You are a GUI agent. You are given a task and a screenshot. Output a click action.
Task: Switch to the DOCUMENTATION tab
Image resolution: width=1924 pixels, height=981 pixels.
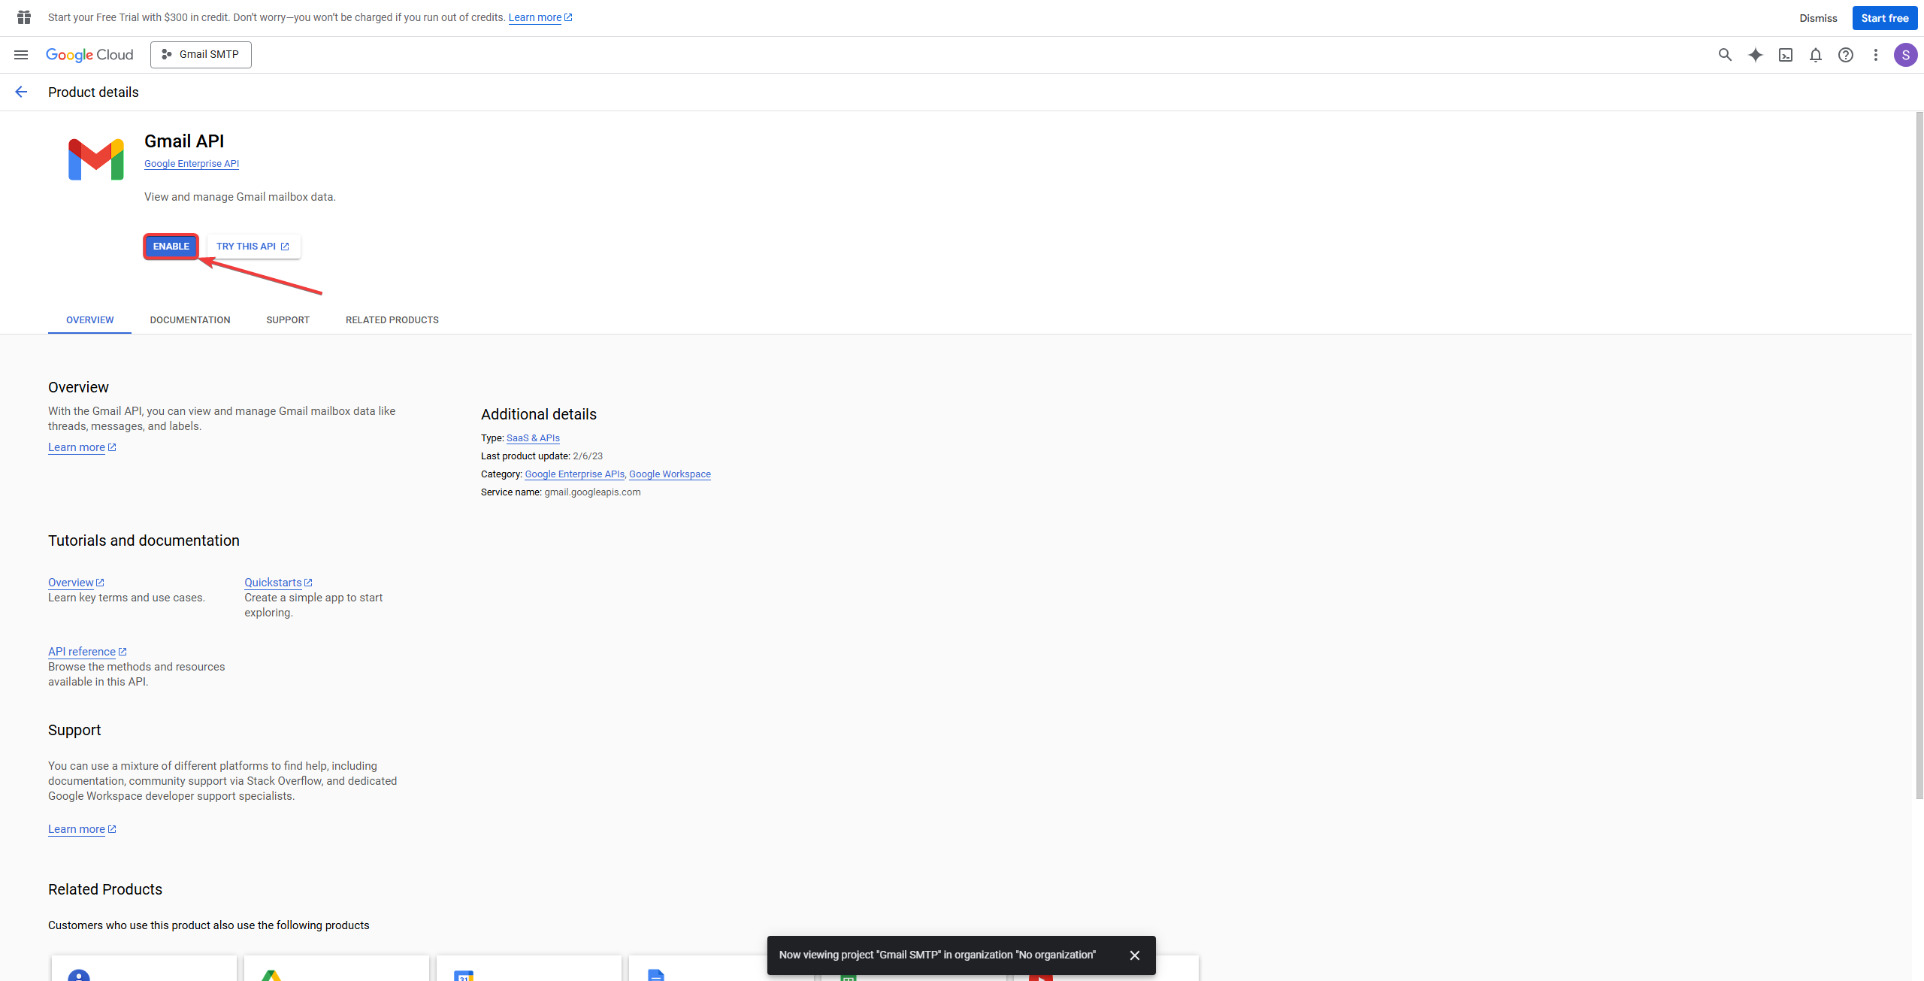(x=190, y=320)
